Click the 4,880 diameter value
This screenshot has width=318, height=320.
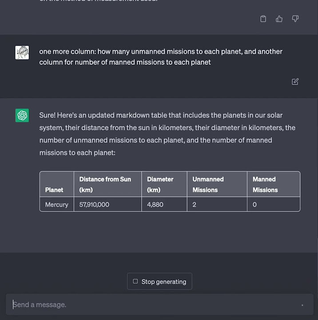156,204
